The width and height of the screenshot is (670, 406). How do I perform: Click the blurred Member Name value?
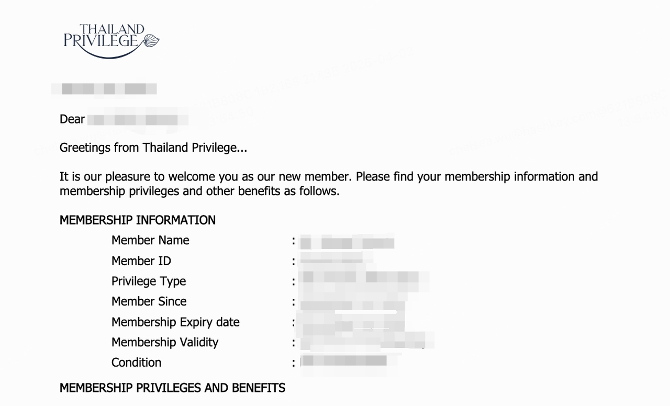347,242
